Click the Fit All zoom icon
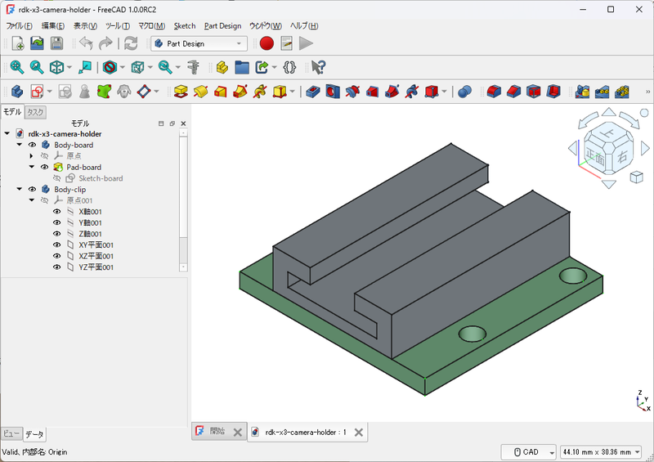 (x=16, y=67)
